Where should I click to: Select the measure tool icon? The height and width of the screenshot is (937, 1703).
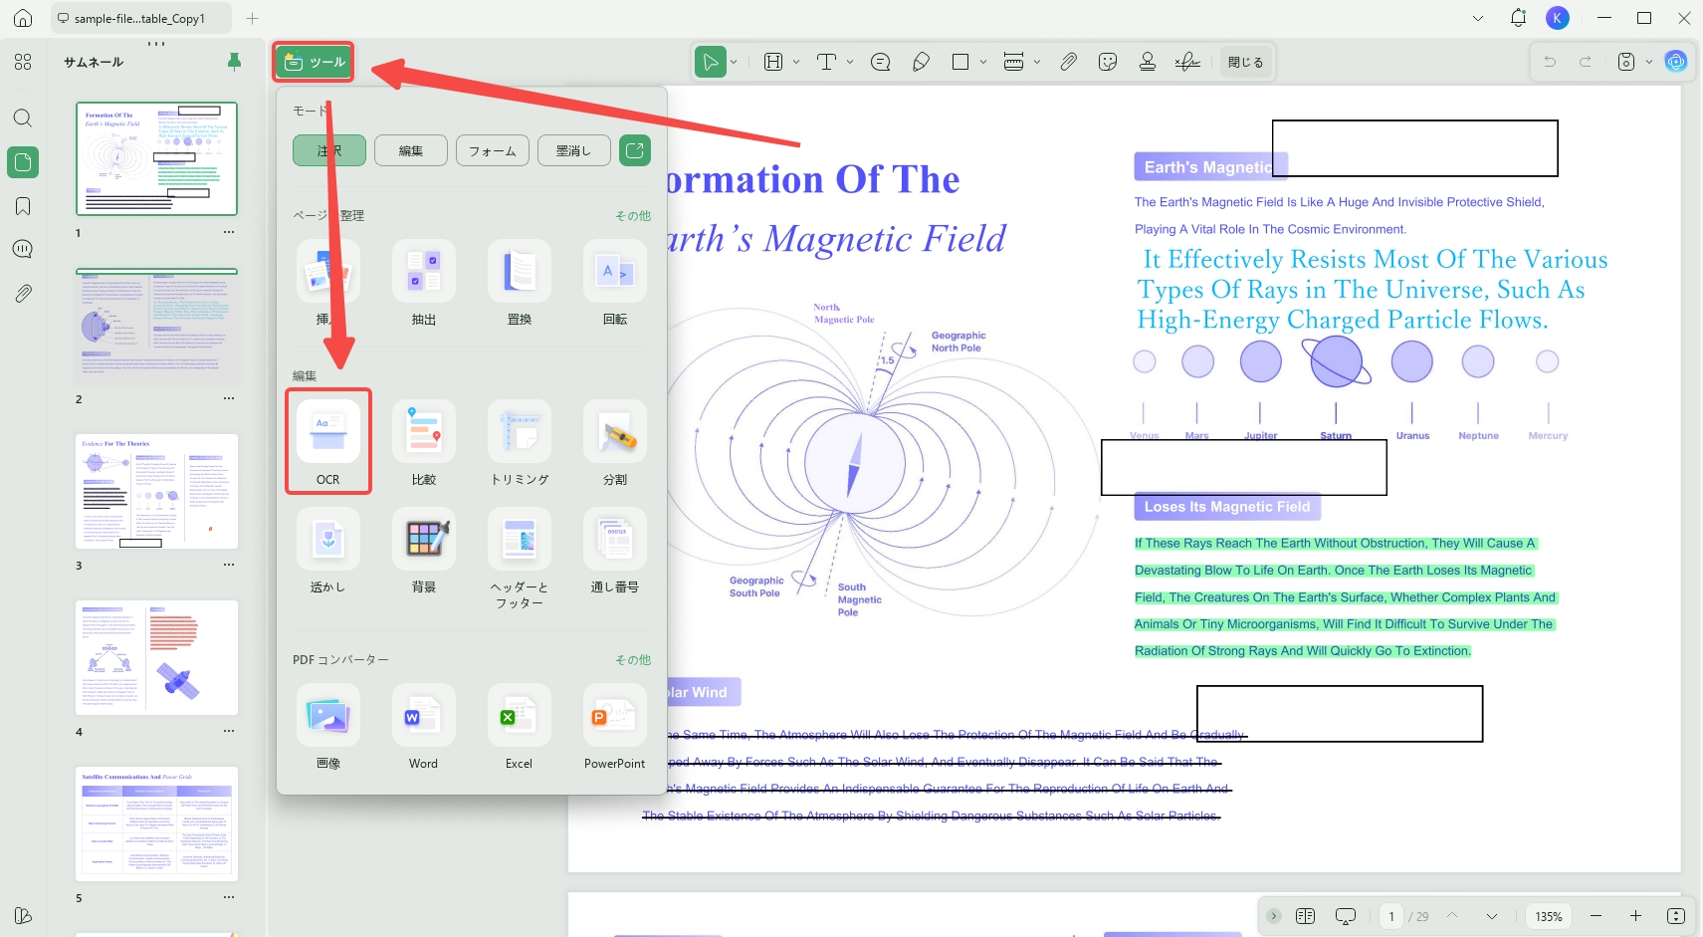[1014, 62]
